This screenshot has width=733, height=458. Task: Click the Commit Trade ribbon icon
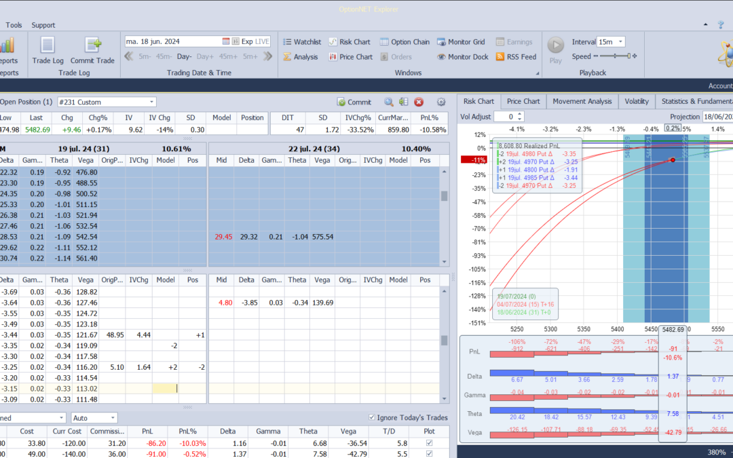(92, 50)
